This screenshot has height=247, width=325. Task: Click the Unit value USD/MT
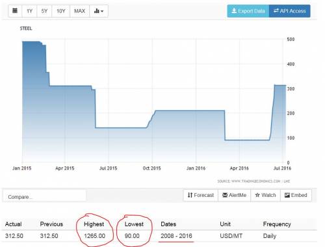coord(231,236)
